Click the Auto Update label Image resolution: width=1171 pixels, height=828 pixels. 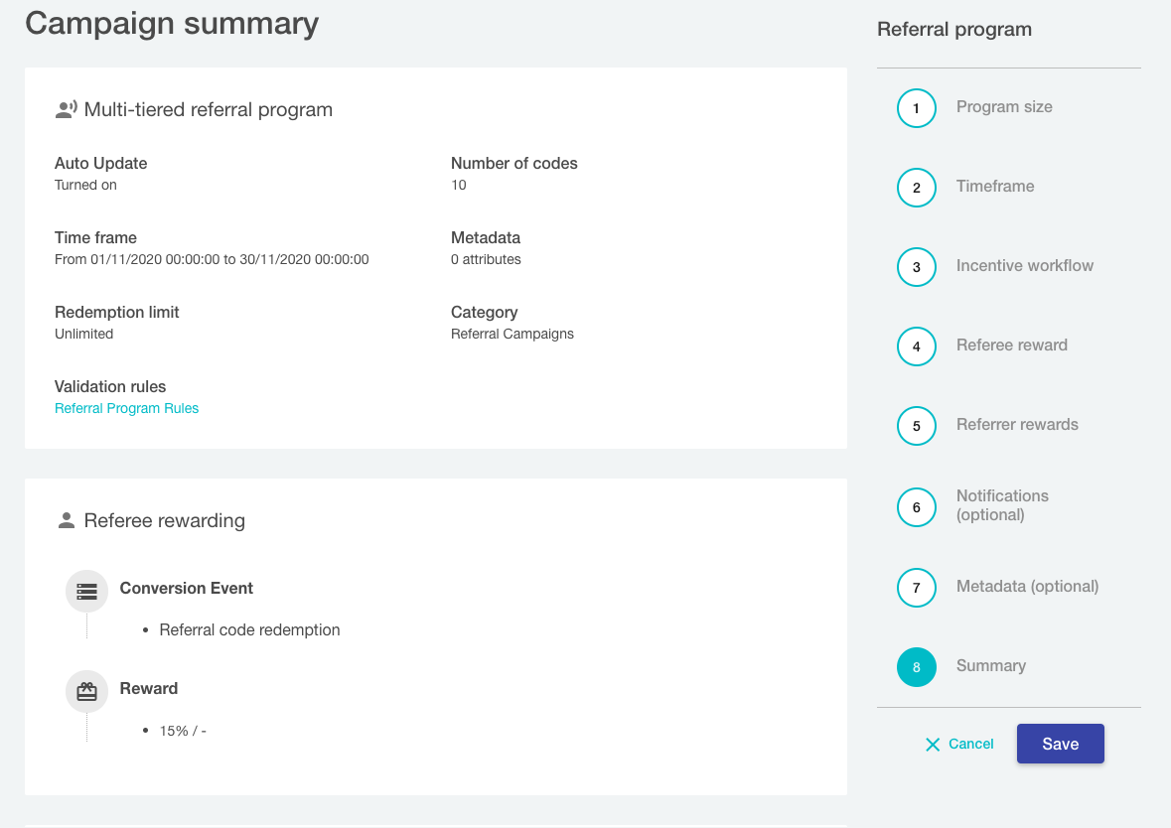point(101,164)
